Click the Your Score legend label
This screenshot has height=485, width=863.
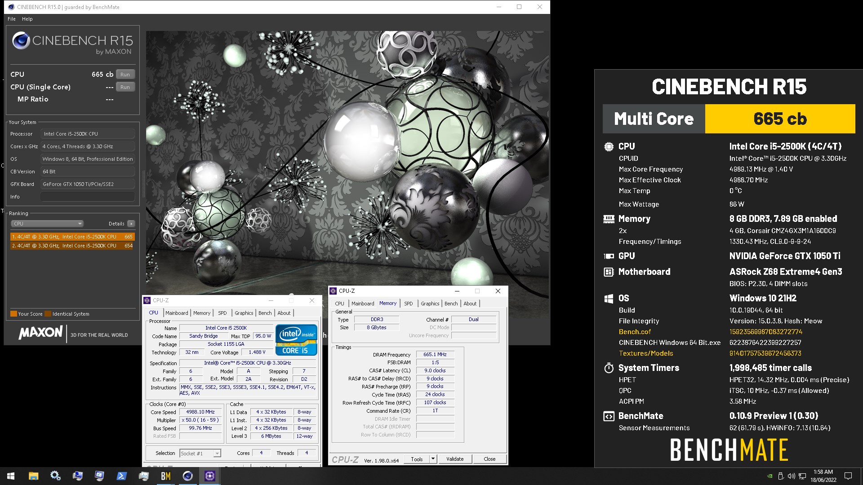(30, 314)
